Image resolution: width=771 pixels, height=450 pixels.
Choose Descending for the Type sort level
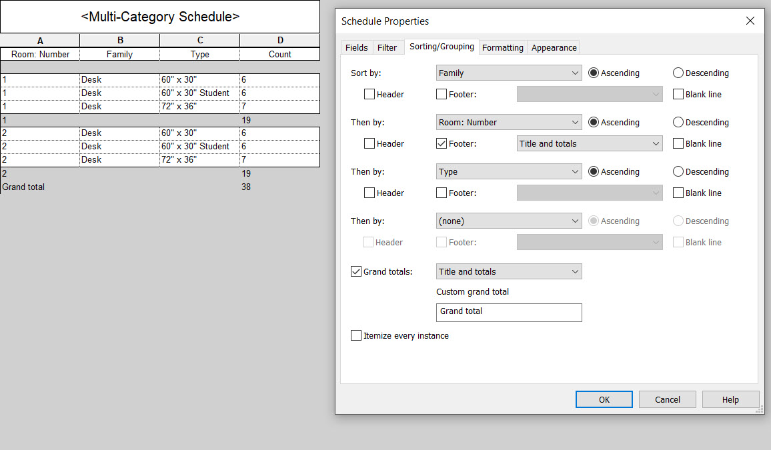[x=678, y=171]
